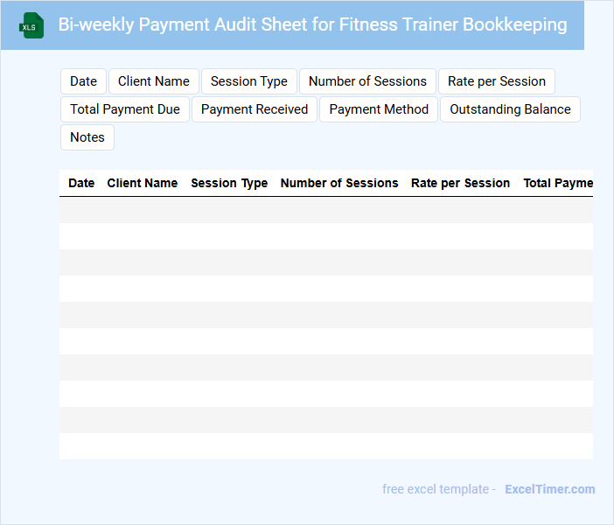Viewport: 614px width, 525px height.
Task: Select the Notes tag
Action: click(87, 137)
